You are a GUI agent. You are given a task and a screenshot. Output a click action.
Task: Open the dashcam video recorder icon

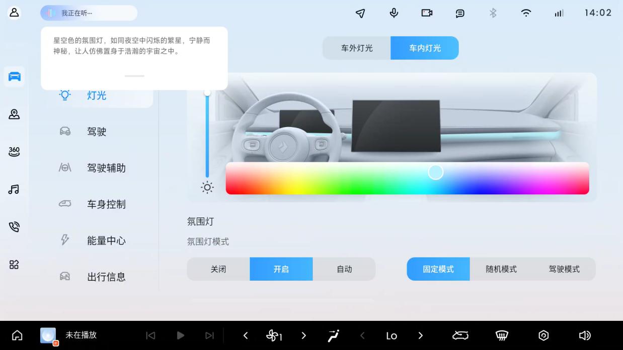[427, 13]
